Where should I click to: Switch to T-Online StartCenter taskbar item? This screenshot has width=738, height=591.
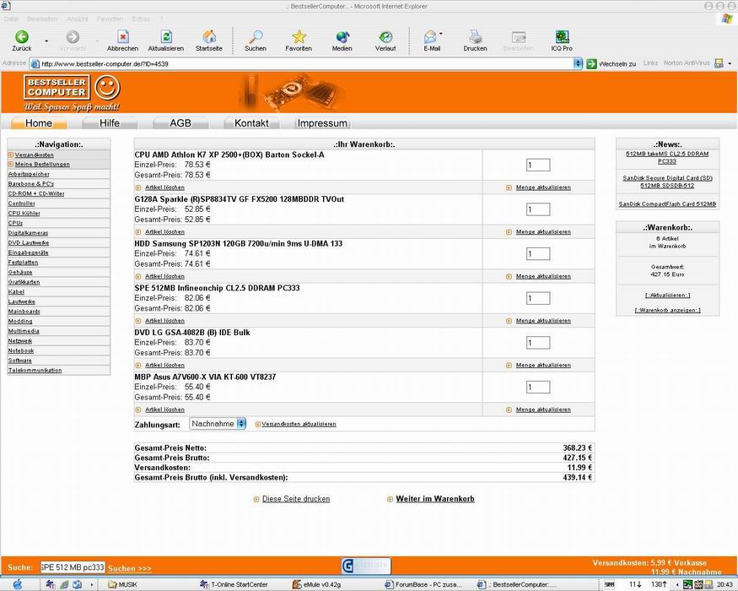[x=234, y=584]
